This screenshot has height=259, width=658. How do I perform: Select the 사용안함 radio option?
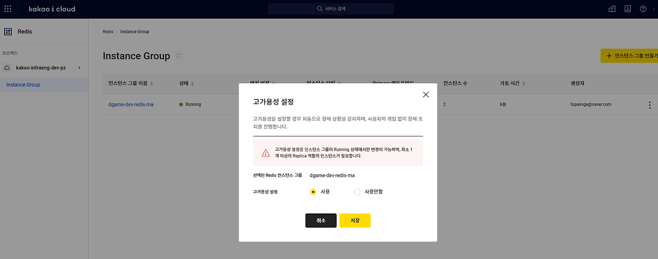(x=357, y=192)
